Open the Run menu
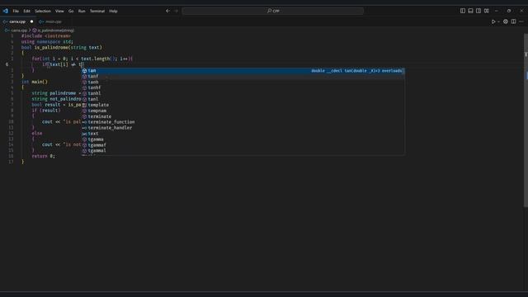Image resolution: width=528 pixels, height=297 pixels. point(82,11)
